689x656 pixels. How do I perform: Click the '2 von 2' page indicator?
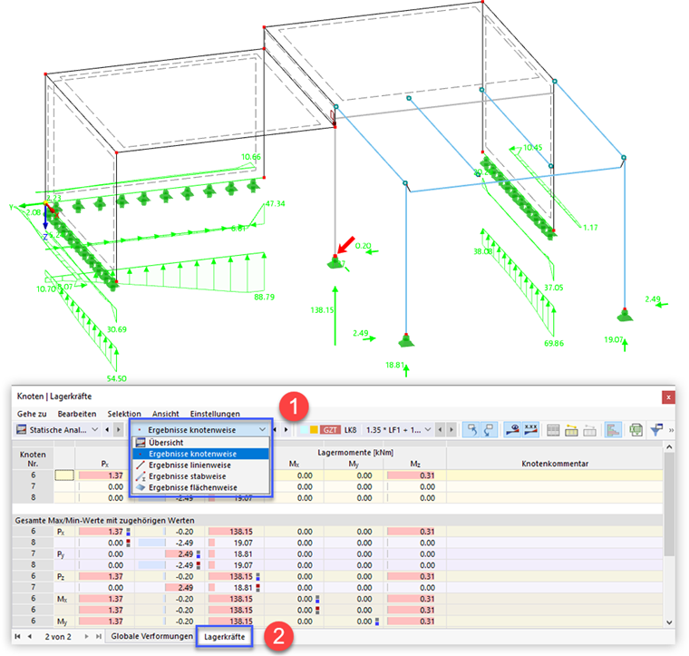coord(57,636)
